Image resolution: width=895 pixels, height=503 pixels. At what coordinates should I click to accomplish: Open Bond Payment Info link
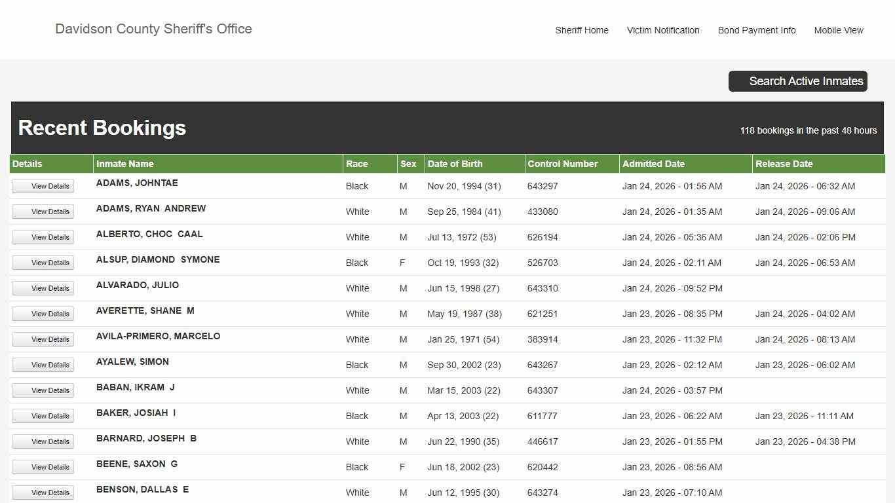(x=756, y=30)
